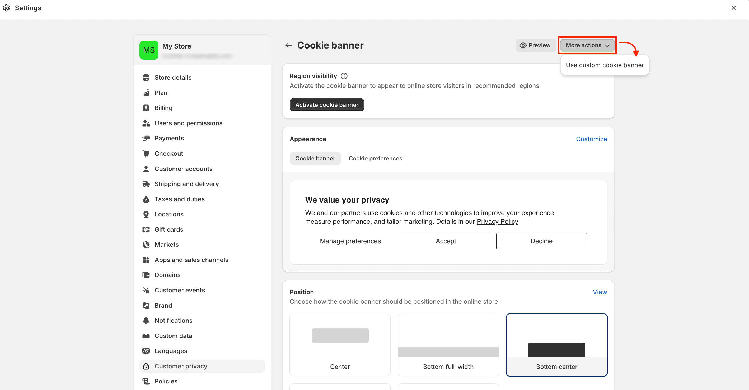749x390 pixels.
Task: Preview the cookie banner
Action: point(535,45)
